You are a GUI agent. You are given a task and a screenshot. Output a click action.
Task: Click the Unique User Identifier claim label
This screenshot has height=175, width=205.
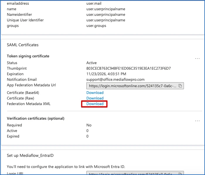tap(25, 20)
